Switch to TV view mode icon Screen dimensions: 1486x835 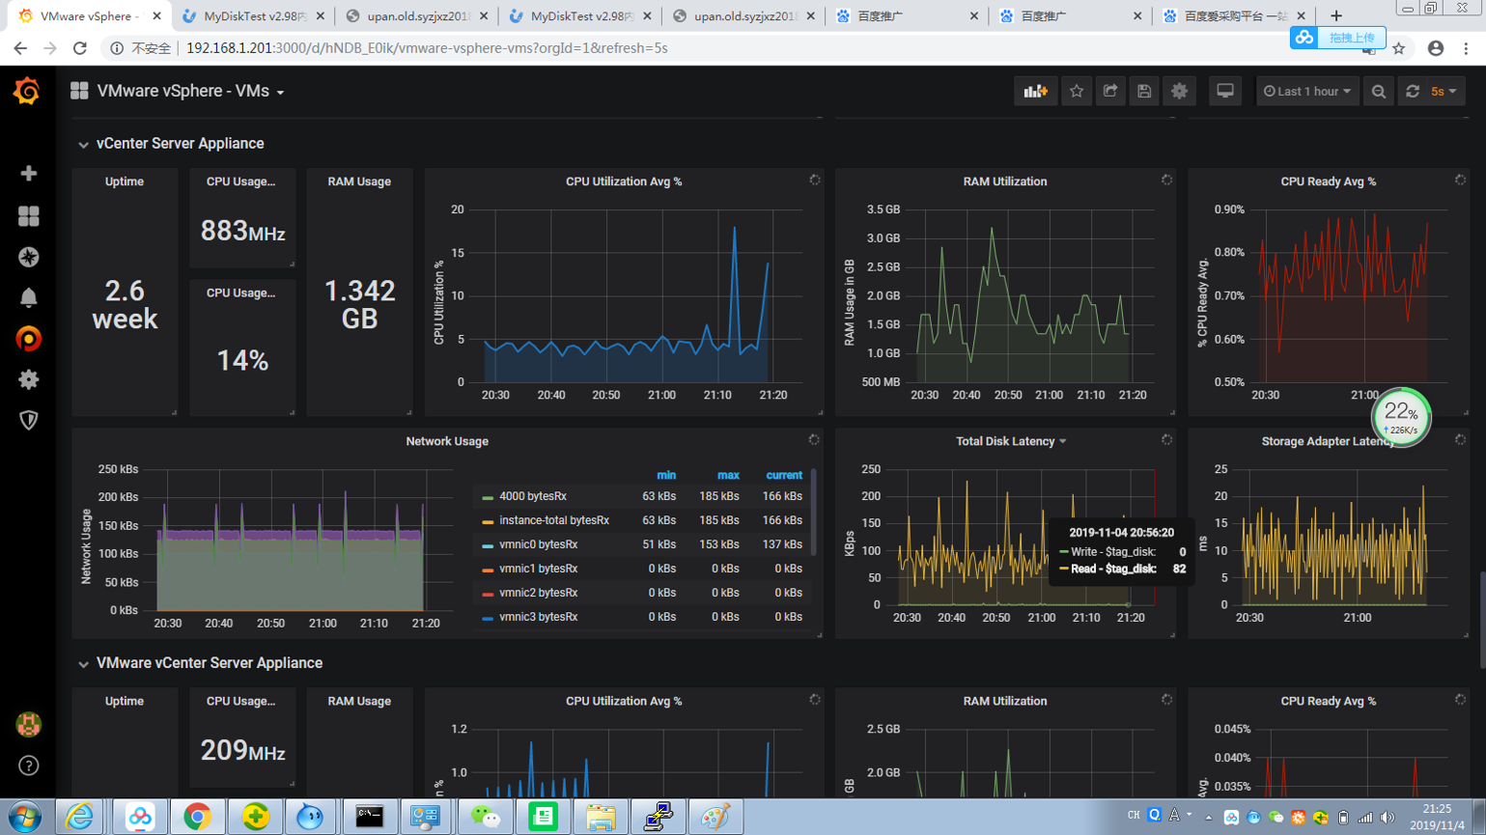(1224, 91)
